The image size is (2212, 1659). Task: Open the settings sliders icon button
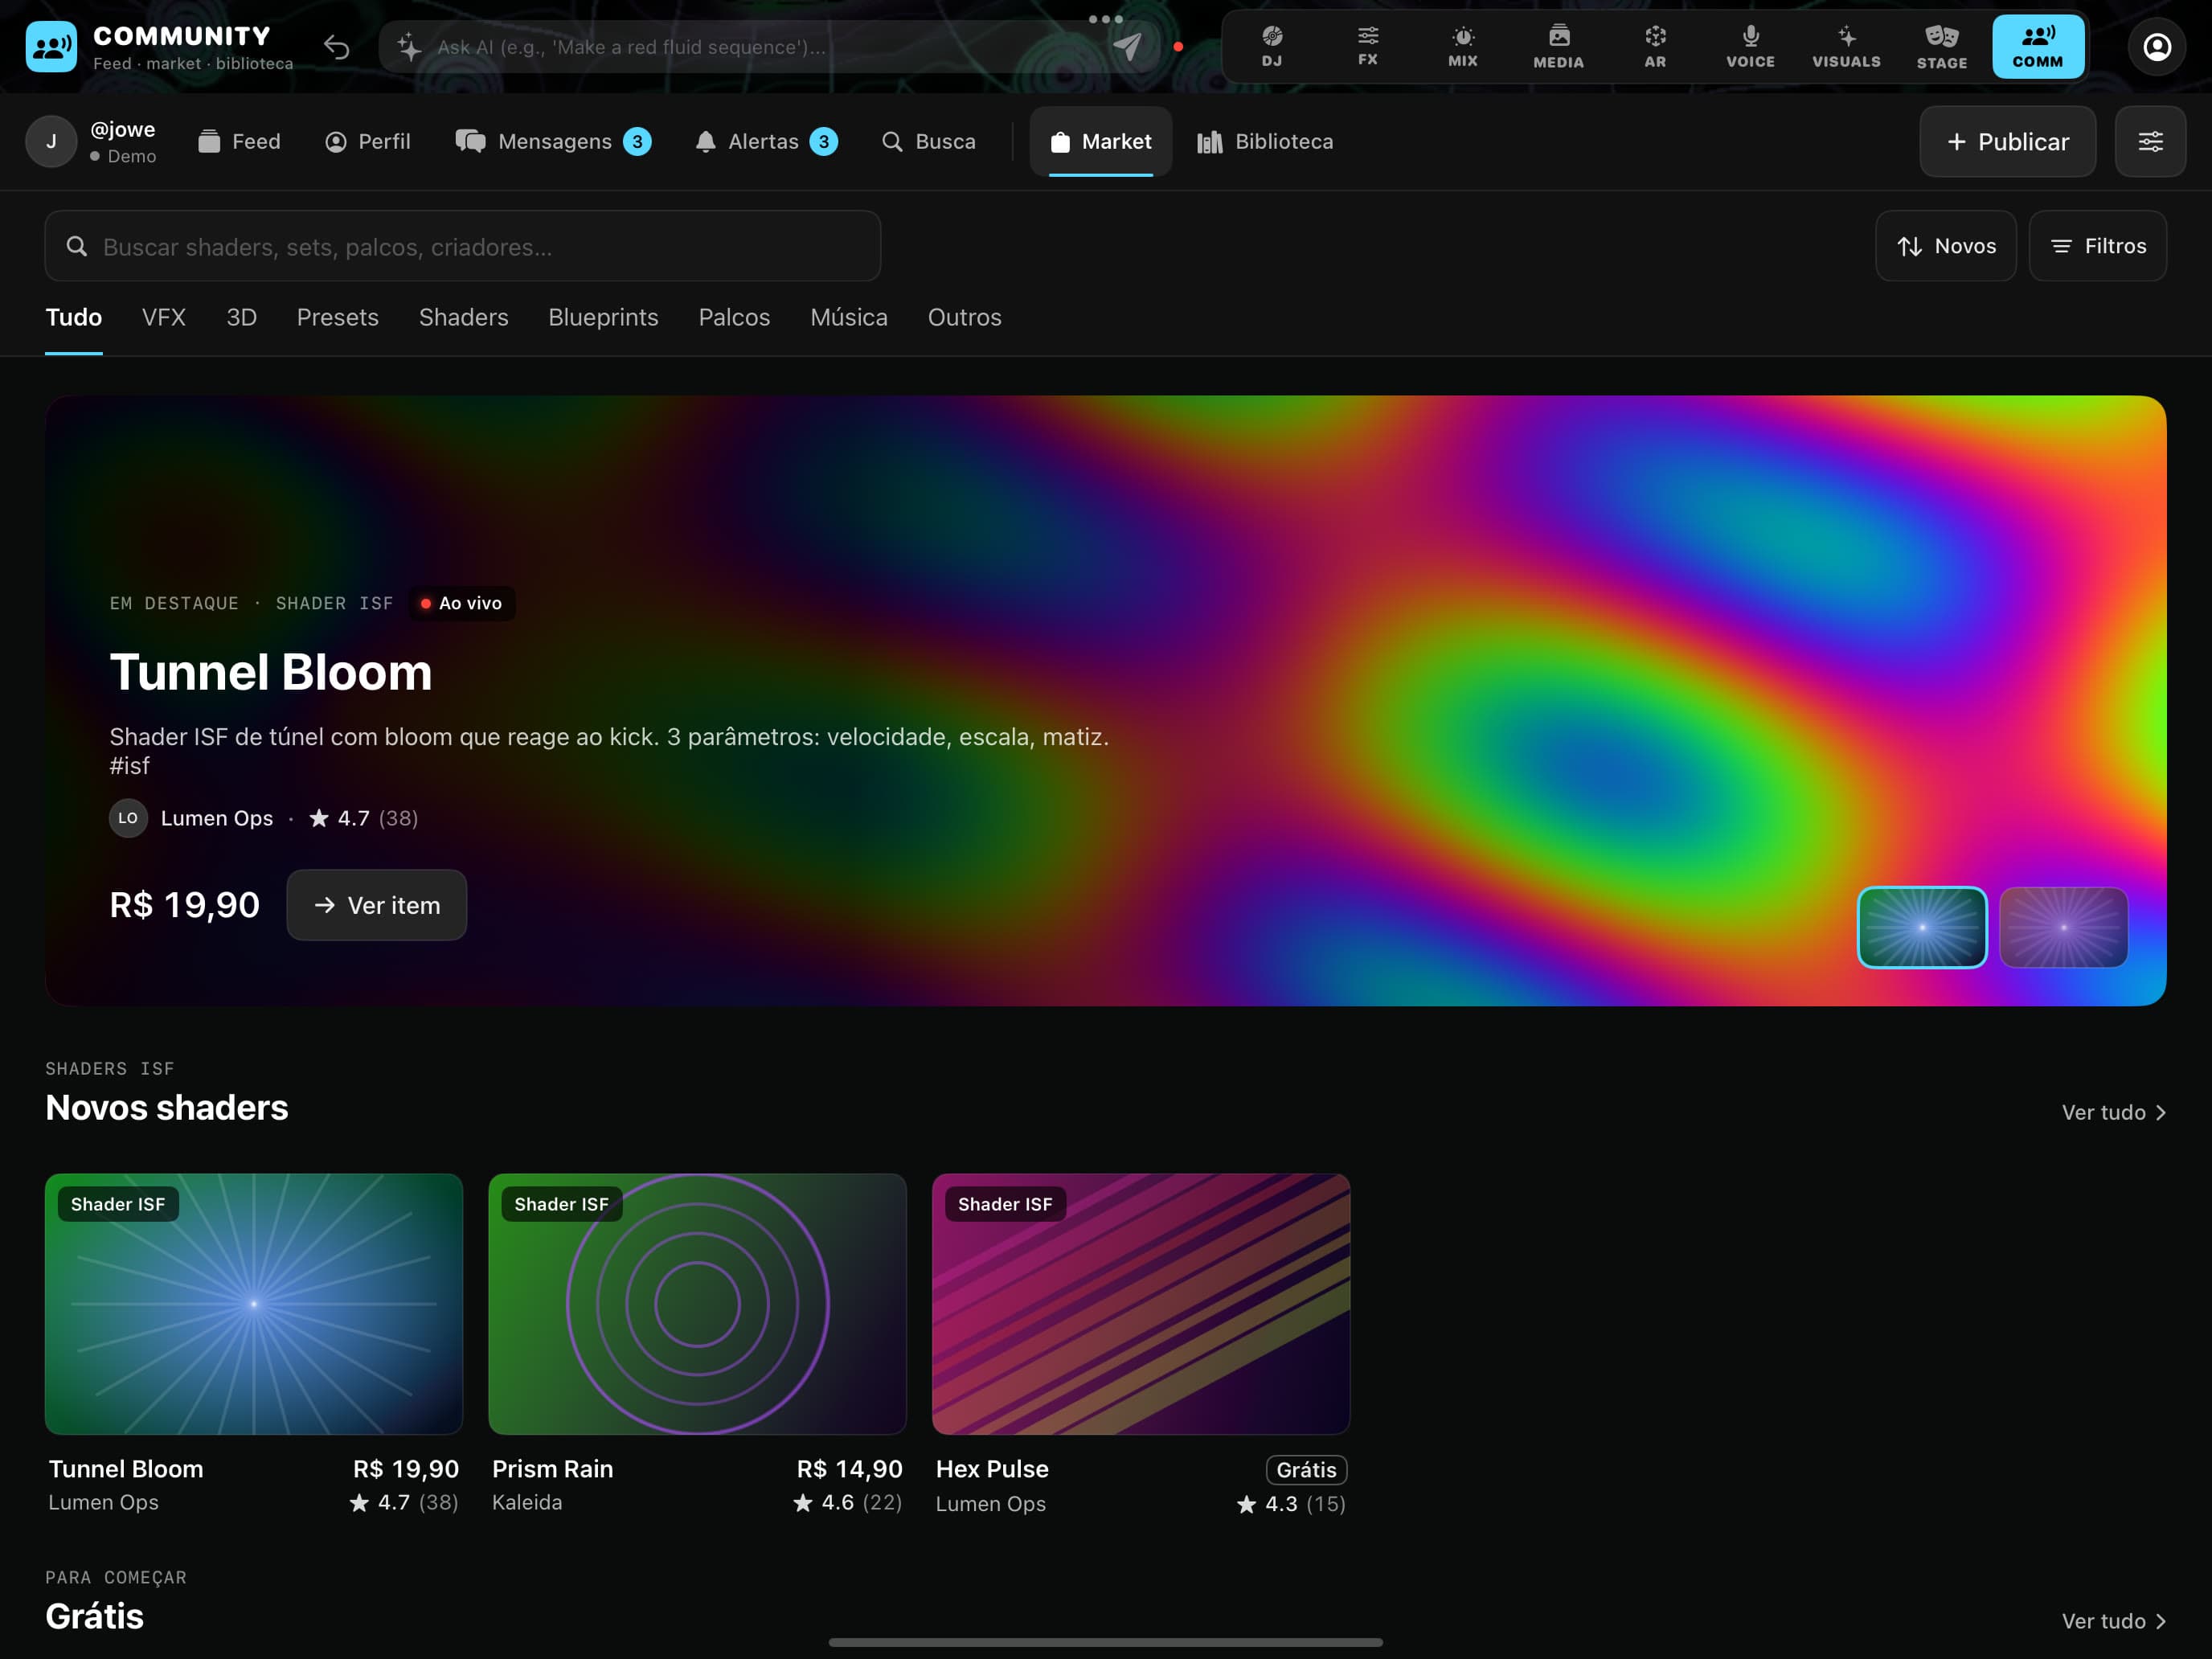(x=2149, y=141)
